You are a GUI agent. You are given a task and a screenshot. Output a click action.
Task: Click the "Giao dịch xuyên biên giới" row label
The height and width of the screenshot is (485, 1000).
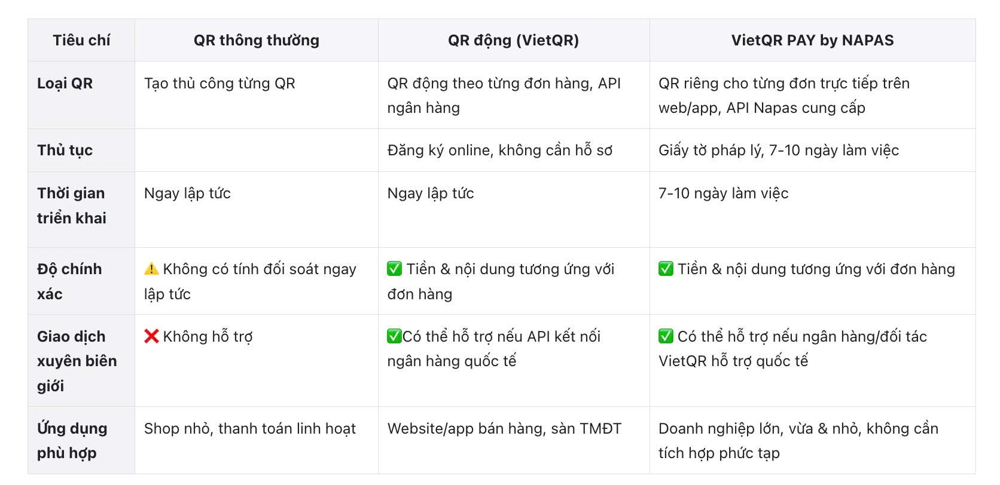click(x=77, y=361)
